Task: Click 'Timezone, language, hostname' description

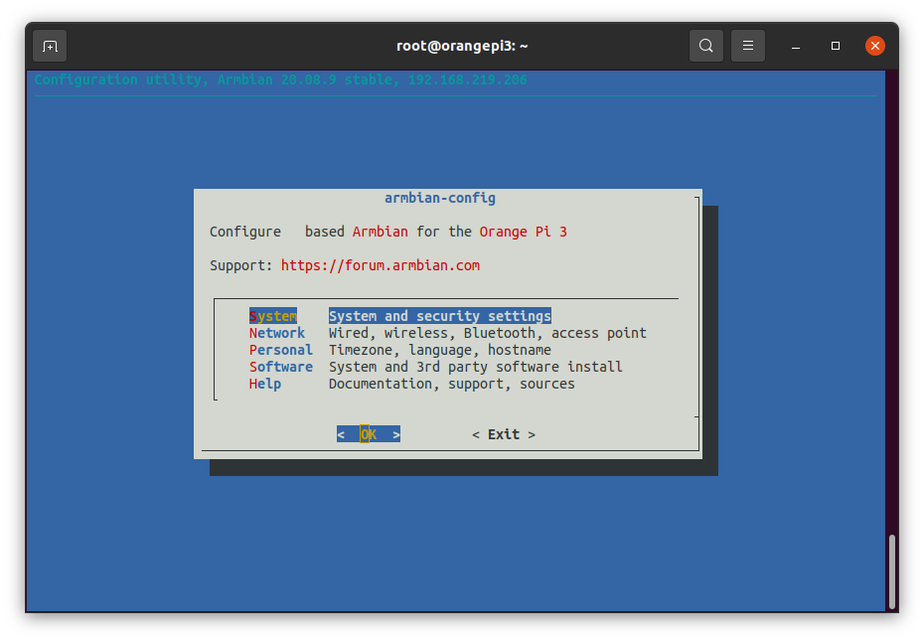Action: (x=439, y=350)
